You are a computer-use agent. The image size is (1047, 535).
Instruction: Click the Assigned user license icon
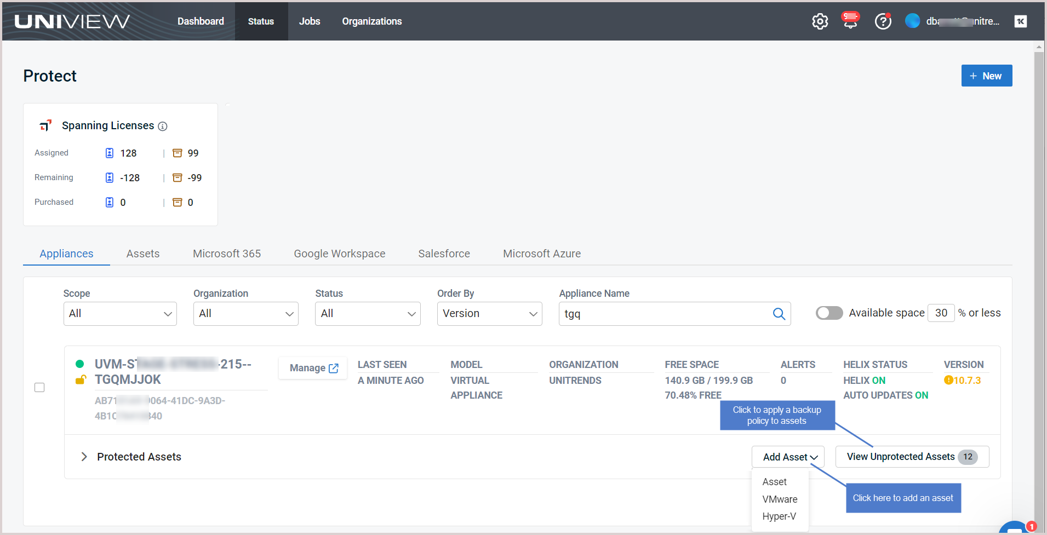[x=110, y=153]
